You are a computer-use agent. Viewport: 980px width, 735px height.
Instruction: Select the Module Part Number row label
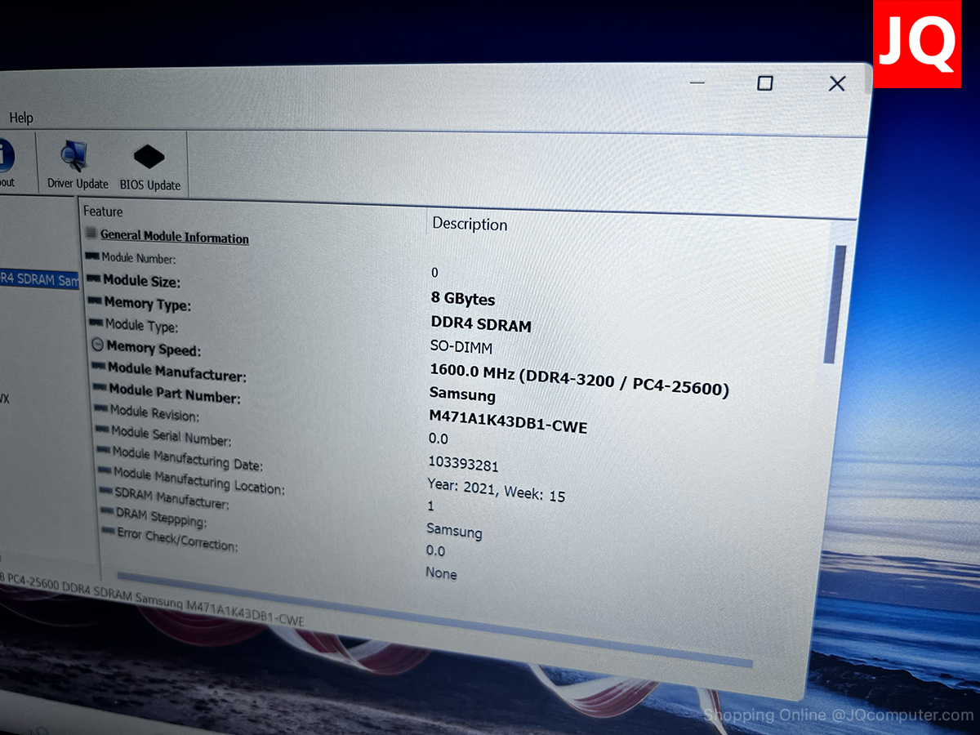[176, 394]
